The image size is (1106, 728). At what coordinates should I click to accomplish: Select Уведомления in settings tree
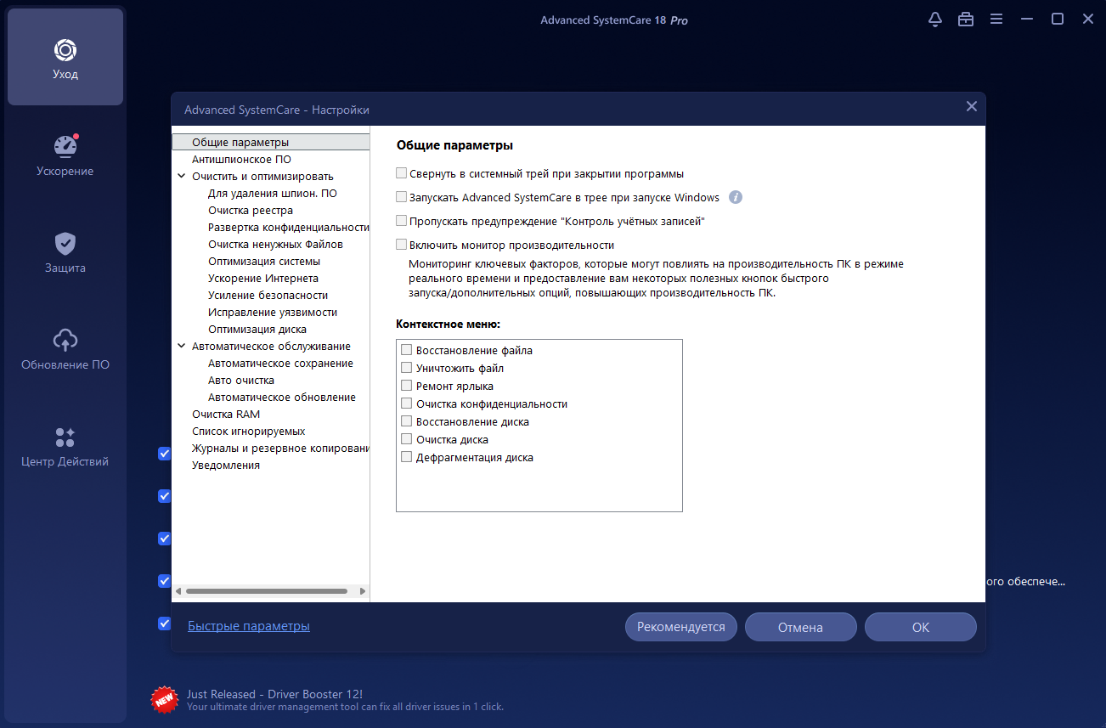click(226, 466)
